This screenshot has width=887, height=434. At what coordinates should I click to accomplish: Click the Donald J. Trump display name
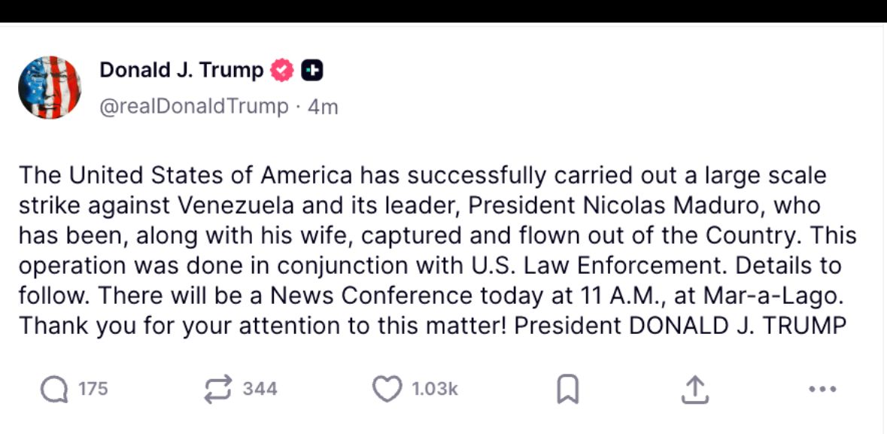[x=181, y=71]
